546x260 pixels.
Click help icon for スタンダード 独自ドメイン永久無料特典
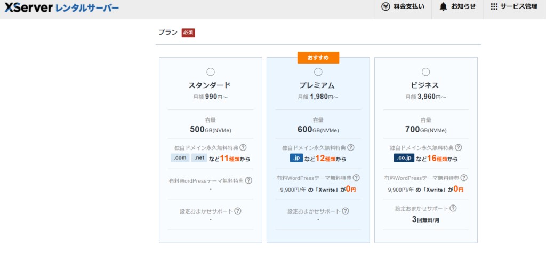[x=243, y=147]
